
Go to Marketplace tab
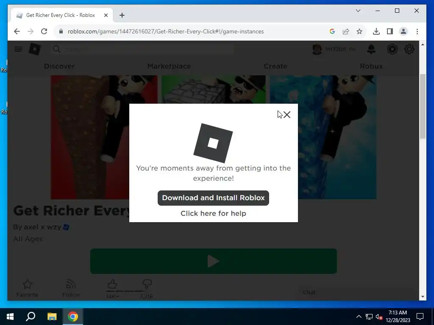click(x=169, y=66)
